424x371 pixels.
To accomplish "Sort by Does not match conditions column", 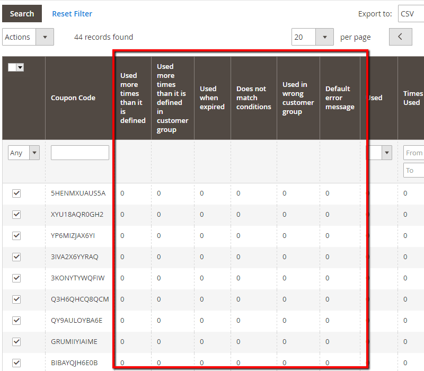I will [x=253, y=98].
